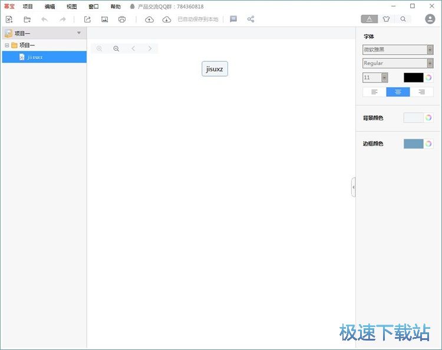
Task: Open the 微软雅黑 font family dropdown
Action: point(398,49)
